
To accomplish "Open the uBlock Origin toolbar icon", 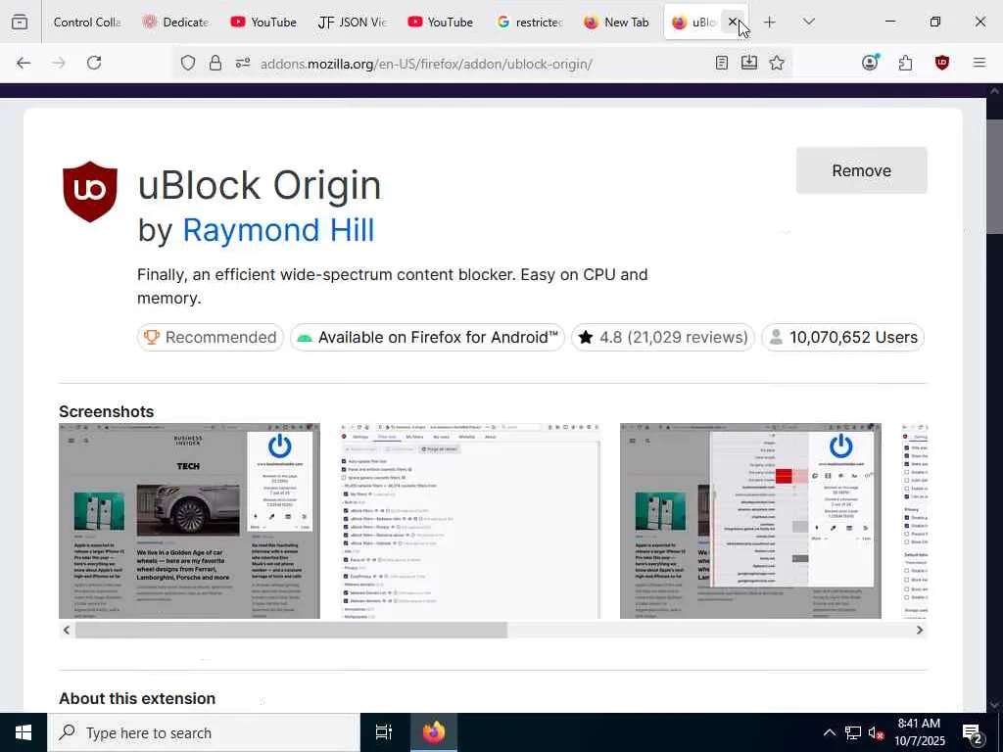I will pyautogui.click(x=941, y=63).
